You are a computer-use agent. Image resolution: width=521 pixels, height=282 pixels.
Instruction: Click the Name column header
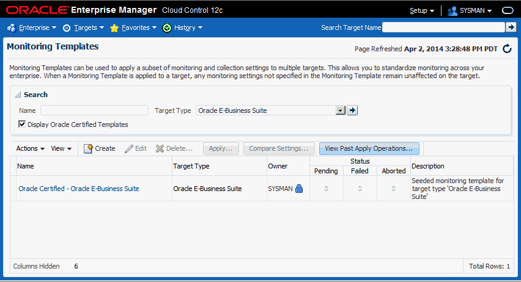pos(94,166)
